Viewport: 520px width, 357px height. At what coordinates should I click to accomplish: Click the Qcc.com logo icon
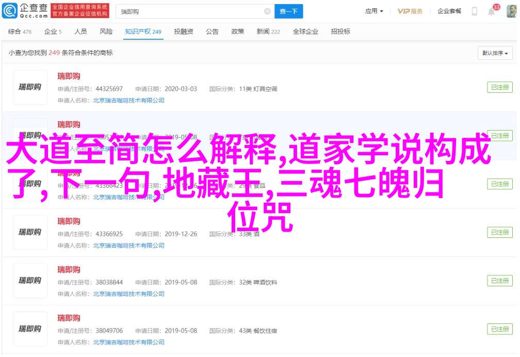click(10, 11)
